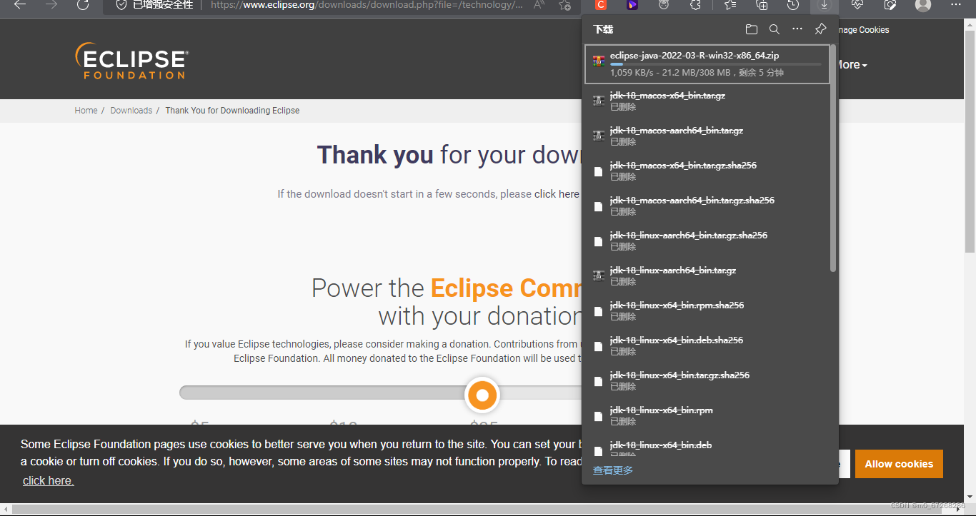Click the cookie policy 'click here' link
Viewport: 976px width, 516px height.
pos(48,481)
